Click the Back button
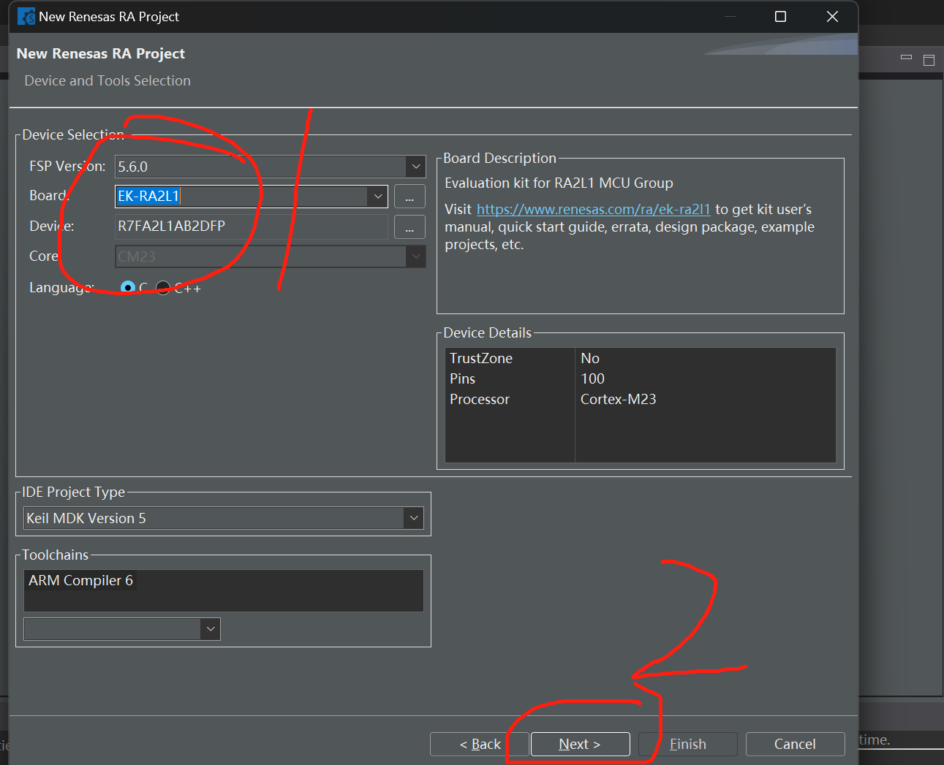Image resolution: width=944 pixels, height=765 pixels. pyautogui.click(x=480, y=744)
